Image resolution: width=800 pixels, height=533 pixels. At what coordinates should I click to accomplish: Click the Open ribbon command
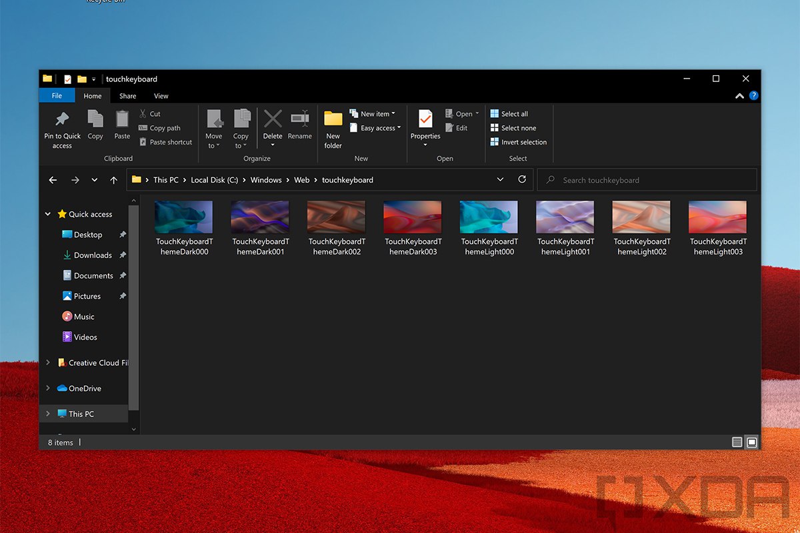pyautogui.click(x=462, y=114)
